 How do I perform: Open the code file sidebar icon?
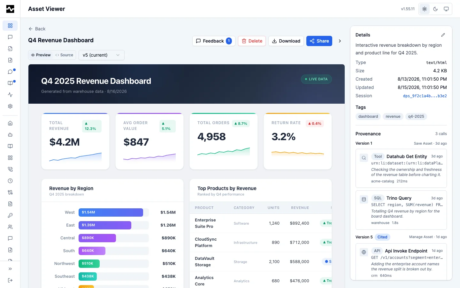(10, 49)
